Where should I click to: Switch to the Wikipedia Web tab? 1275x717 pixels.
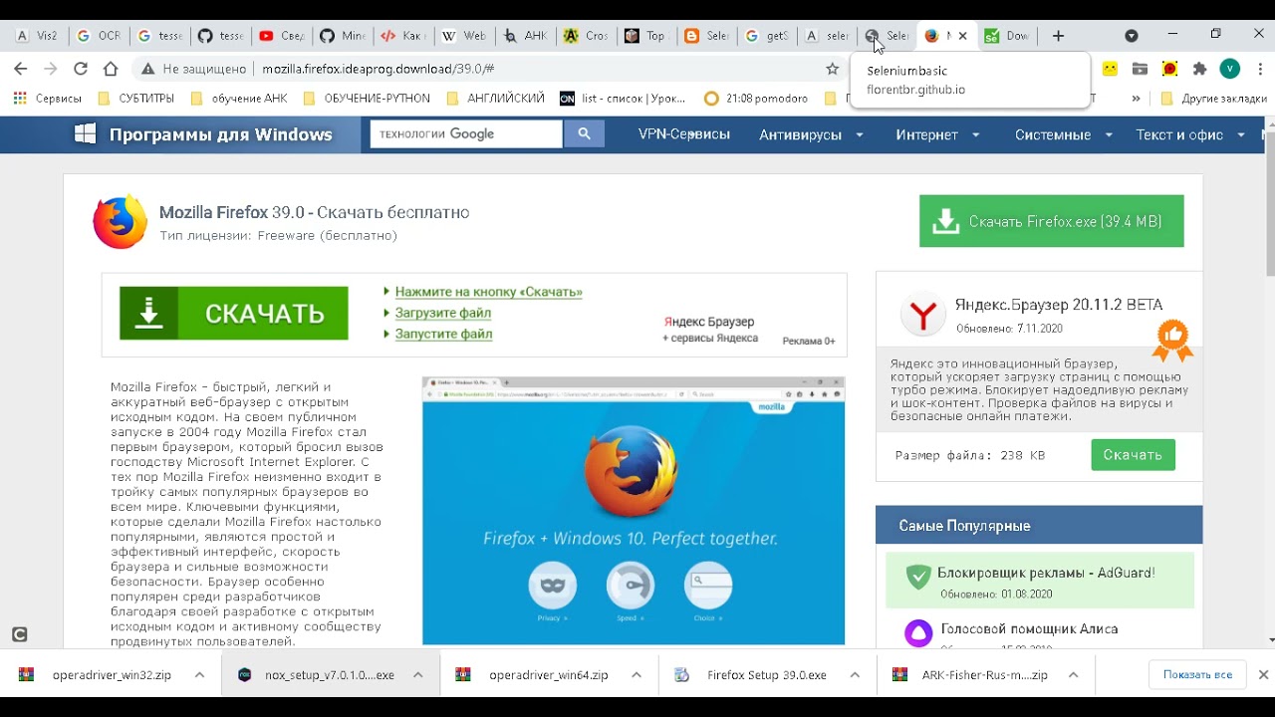pos(464,36)
